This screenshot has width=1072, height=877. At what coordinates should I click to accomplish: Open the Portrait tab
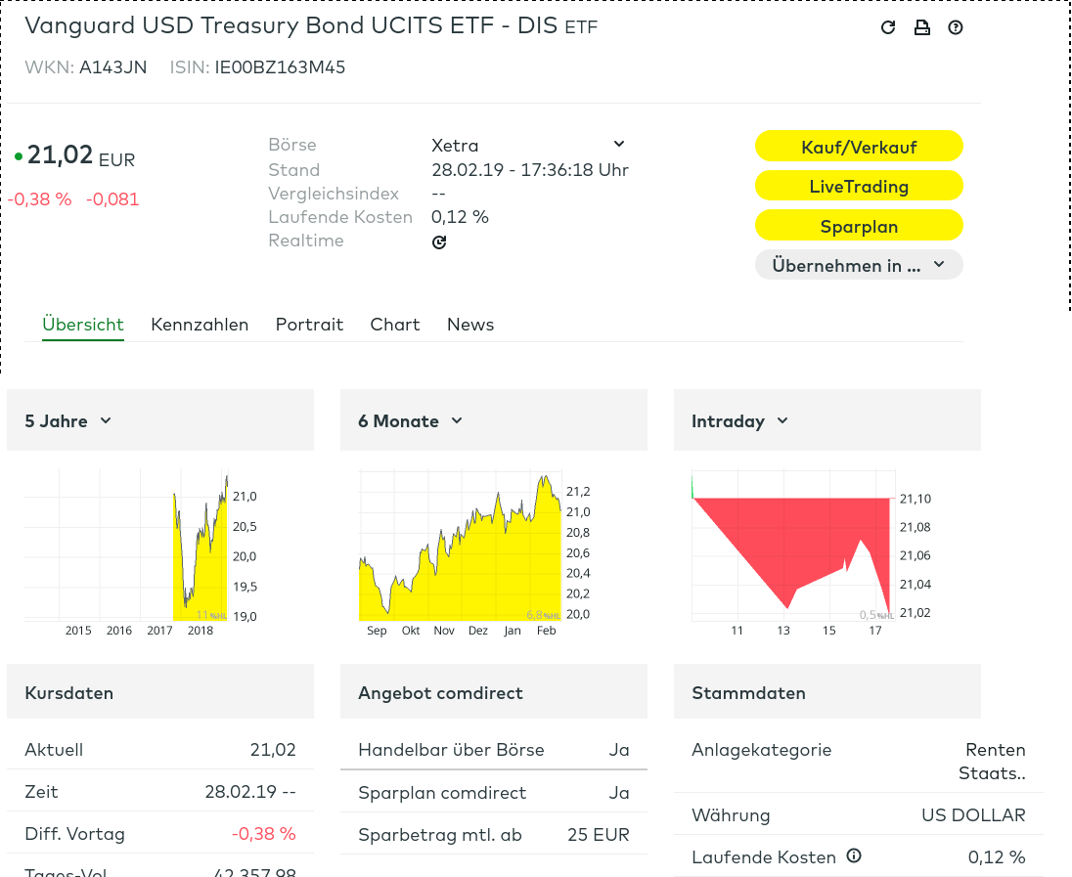point(309,325)
